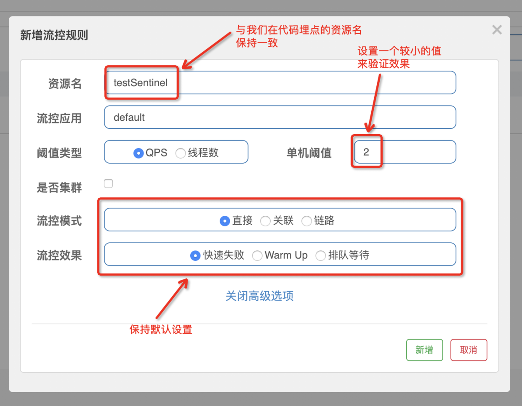Click the 取消 button to cancel
The width and height of the screenshot is (522, 406).
[x=469, y=350]
